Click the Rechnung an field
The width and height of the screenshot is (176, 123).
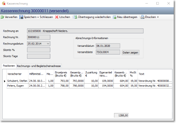coord(85,31)
